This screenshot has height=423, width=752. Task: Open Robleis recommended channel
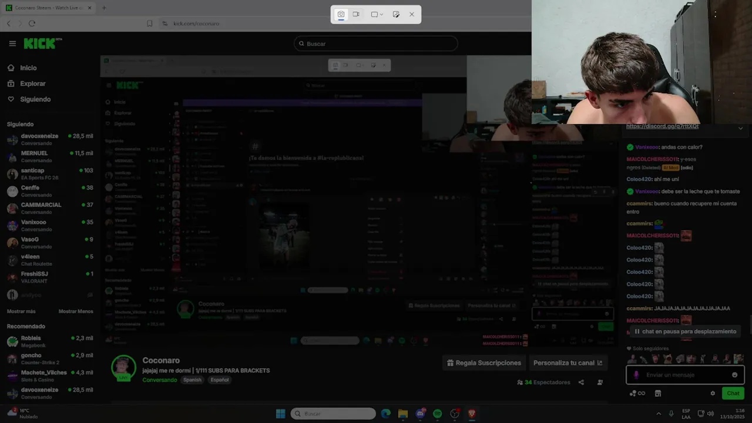(49, 341)
